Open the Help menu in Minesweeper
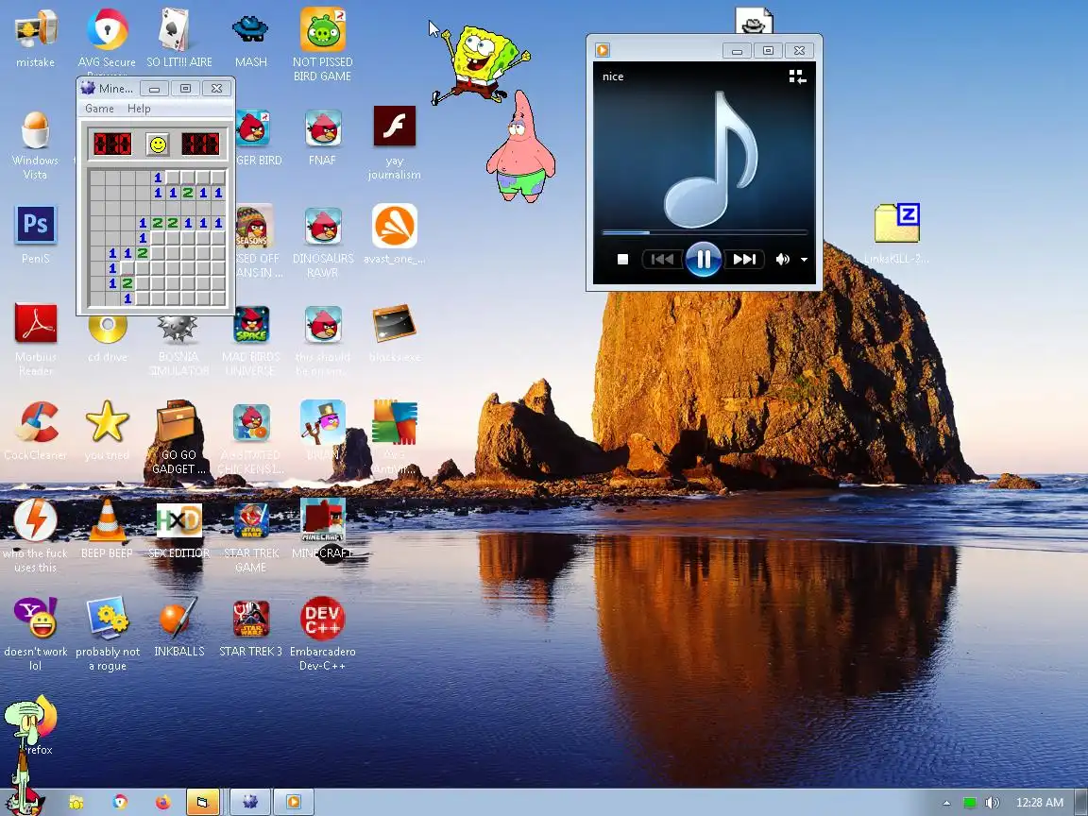Screen dimensions: 1088x816 (139, 109)
